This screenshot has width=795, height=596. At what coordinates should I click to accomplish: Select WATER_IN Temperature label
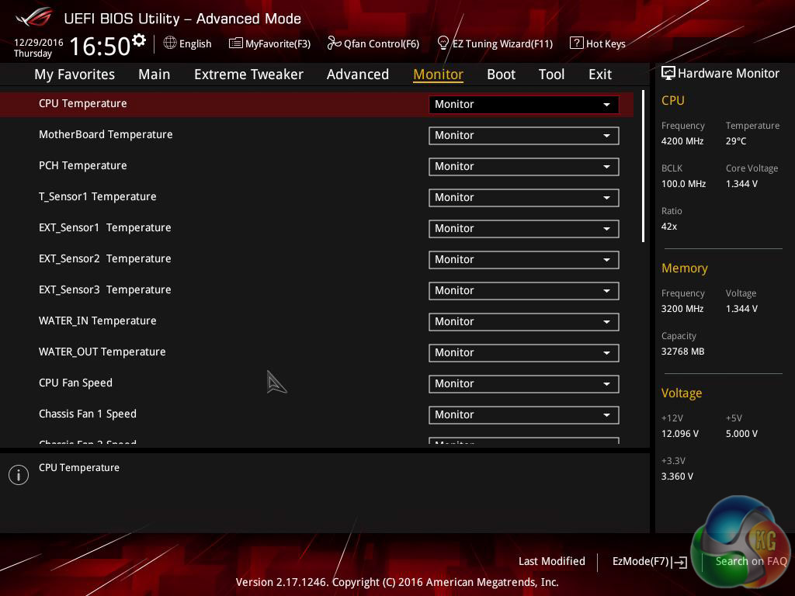(x=97, y=321)
